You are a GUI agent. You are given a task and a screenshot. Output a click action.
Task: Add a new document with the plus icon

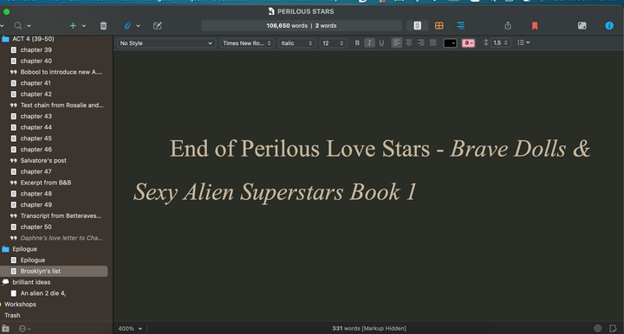[x=73, y=26]
